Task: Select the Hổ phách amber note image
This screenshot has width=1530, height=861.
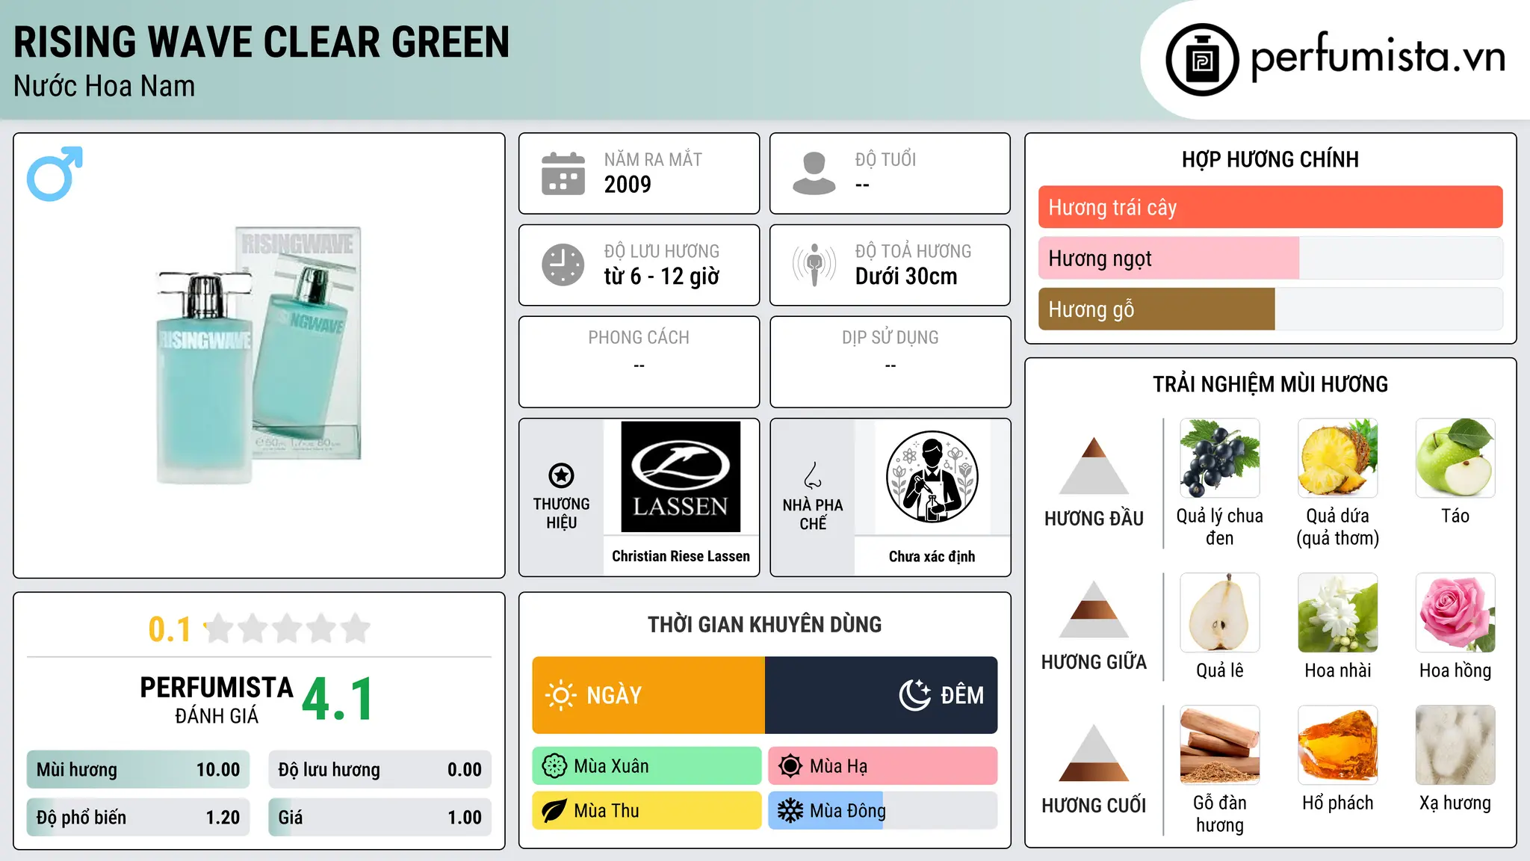Action: (x=1338, y=745)
